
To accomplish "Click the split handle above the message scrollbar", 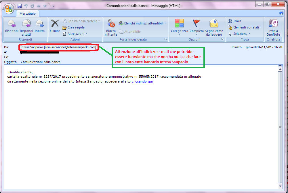I will click(x=280, y=66).
